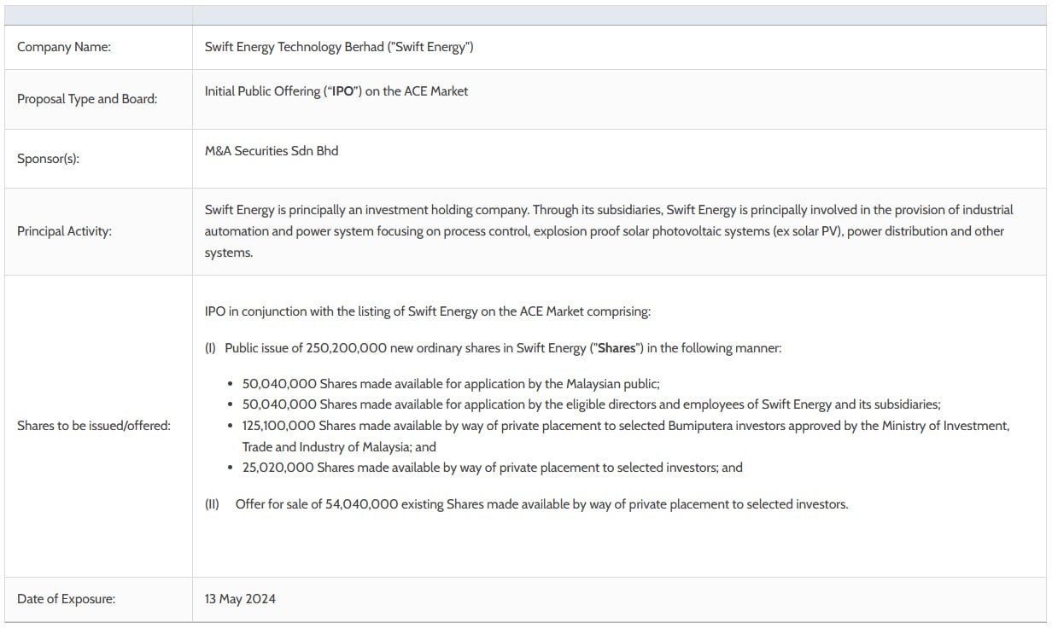The width and height of the screenshot is (1052, 628).
Task: Click the "IPO in conjunction with the listing" line
Action: pos(428,311)
